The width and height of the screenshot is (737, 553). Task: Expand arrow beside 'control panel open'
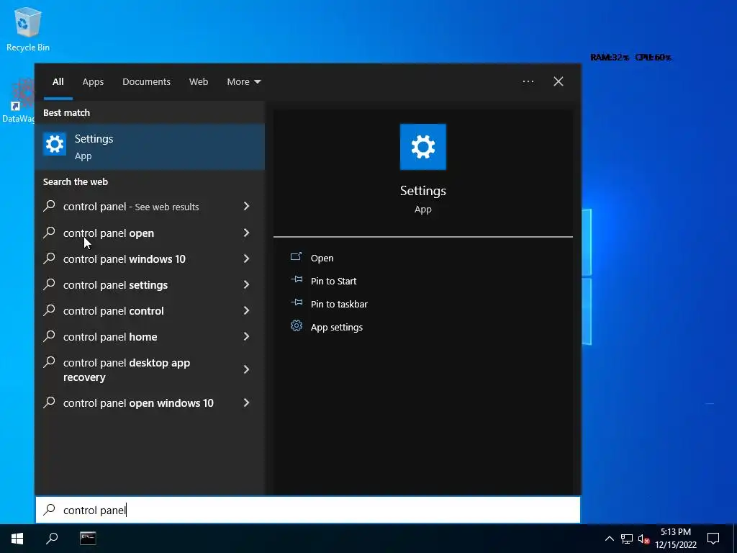[246, 233]
